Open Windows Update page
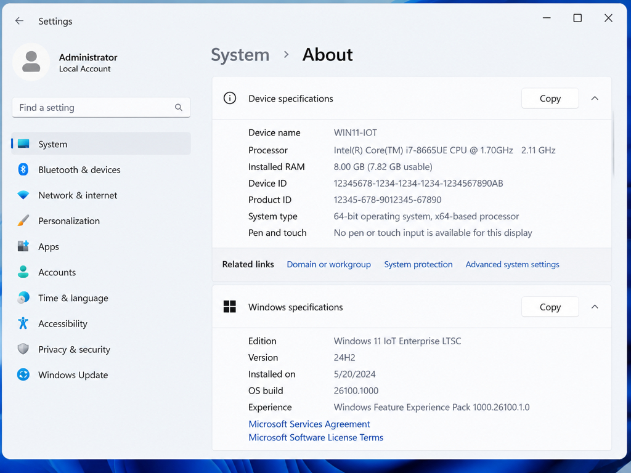This screenshot has height=473, width=631. click(101, 374)
